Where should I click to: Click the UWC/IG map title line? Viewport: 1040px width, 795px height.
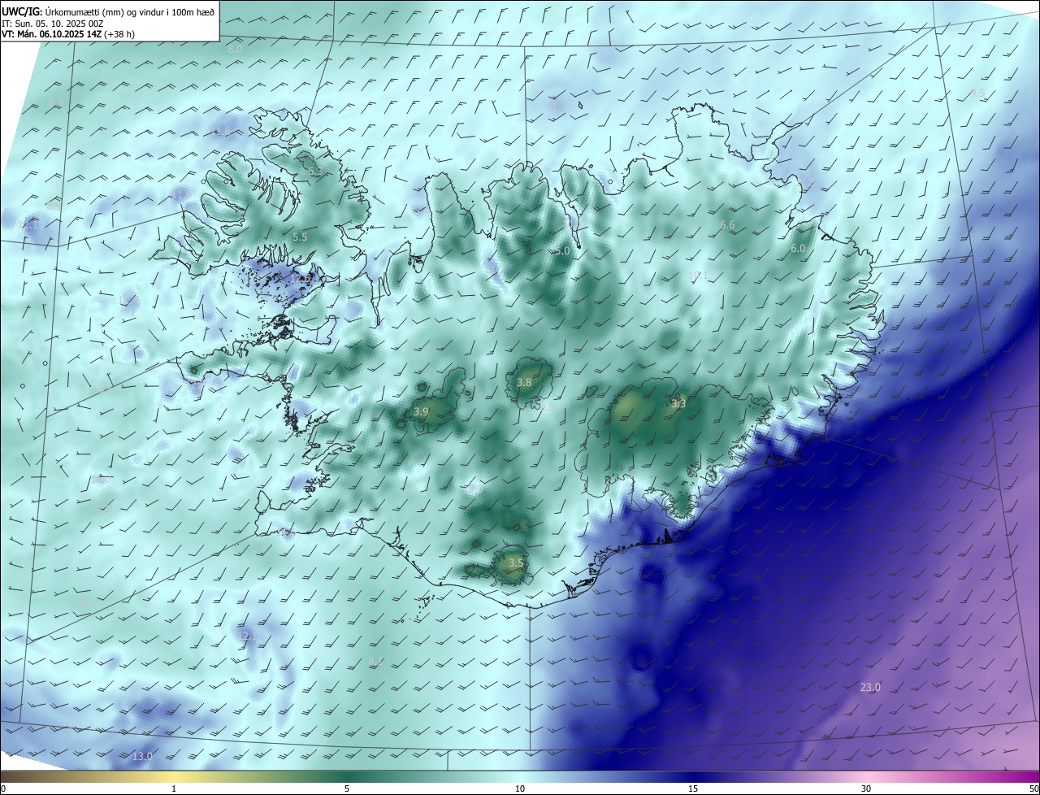point(108,11)
